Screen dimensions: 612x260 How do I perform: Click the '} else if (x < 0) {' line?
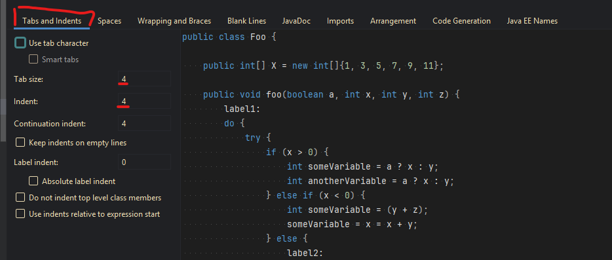[315, 195]
